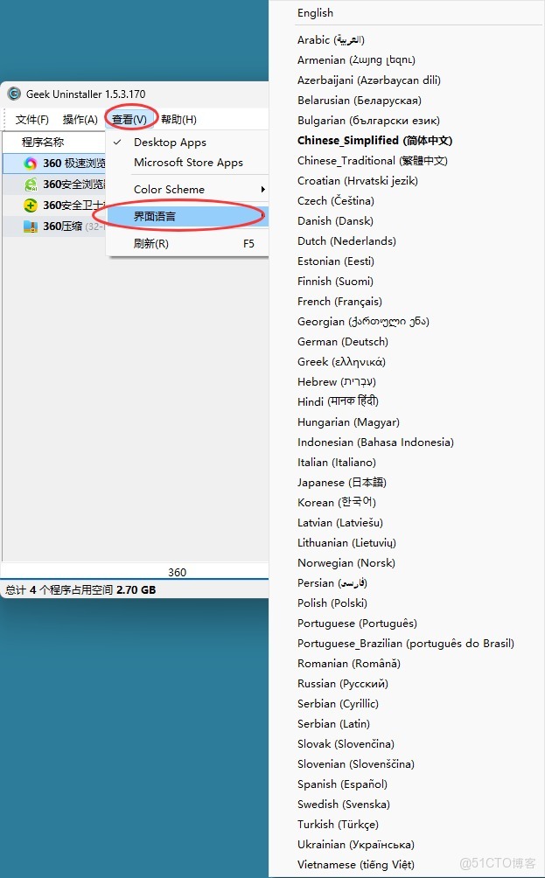Click the 360安全卫士 yellow shield icon
Screen dimensions: 545x878
(31, 206)
